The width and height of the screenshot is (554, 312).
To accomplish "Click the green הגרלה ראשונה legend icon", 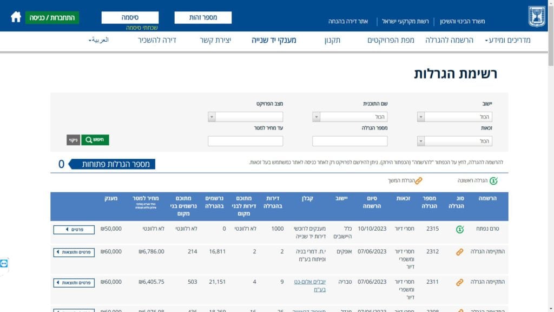I will [493, 181].
